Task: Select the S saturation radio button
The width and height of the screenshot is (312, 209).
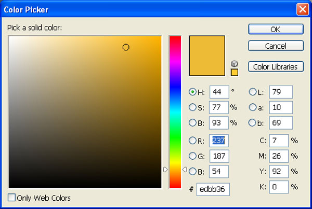Action: point(193,107)
